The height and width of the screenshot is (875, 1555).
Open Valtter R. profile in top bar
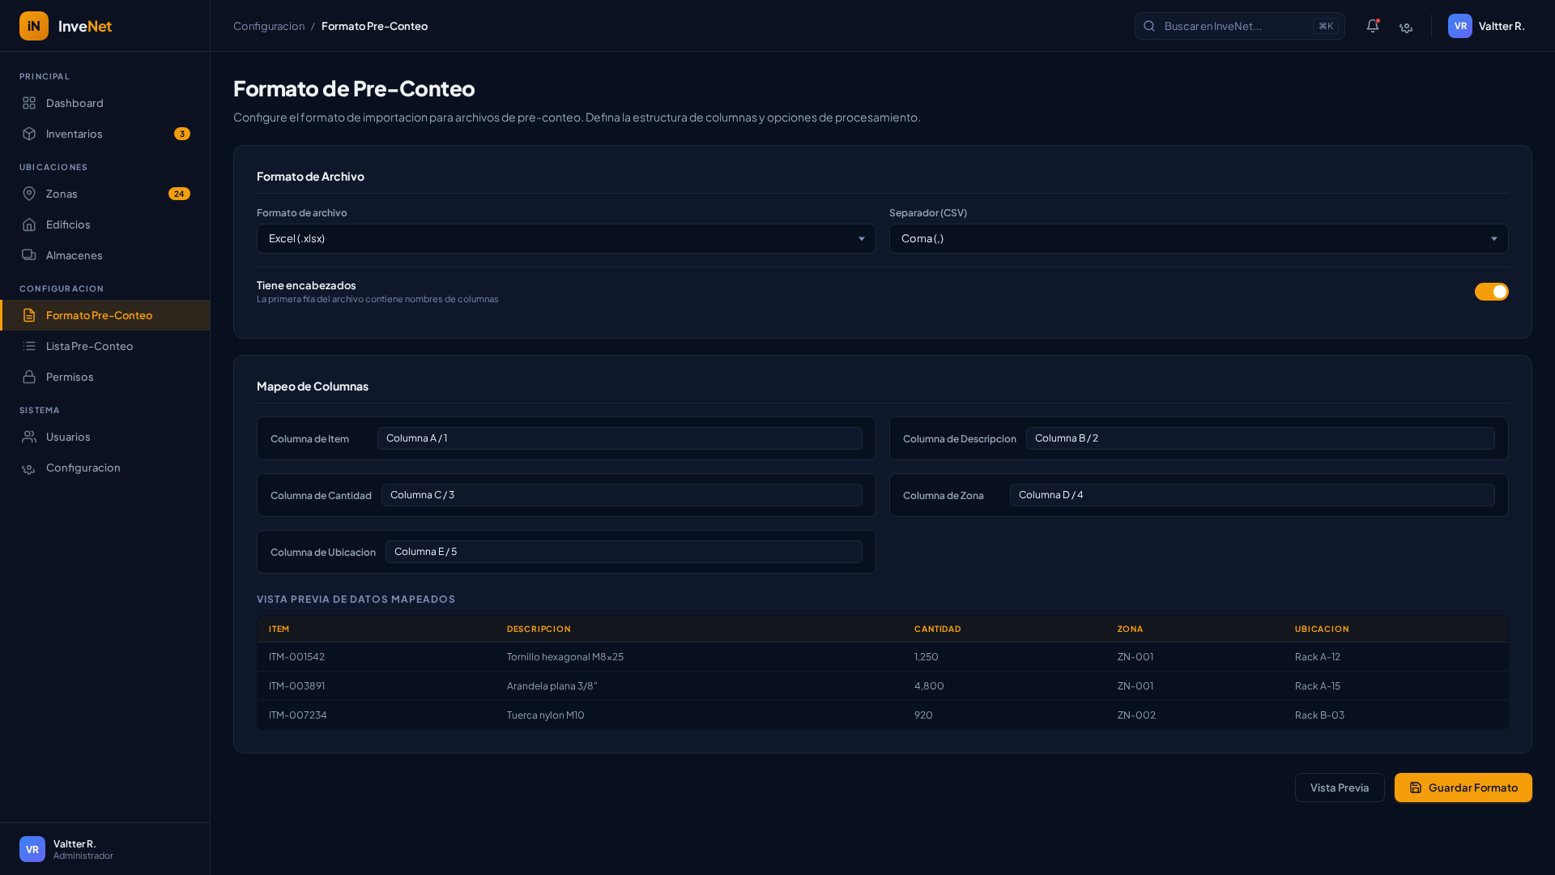pyautogui.click(x=1487, y=26)
